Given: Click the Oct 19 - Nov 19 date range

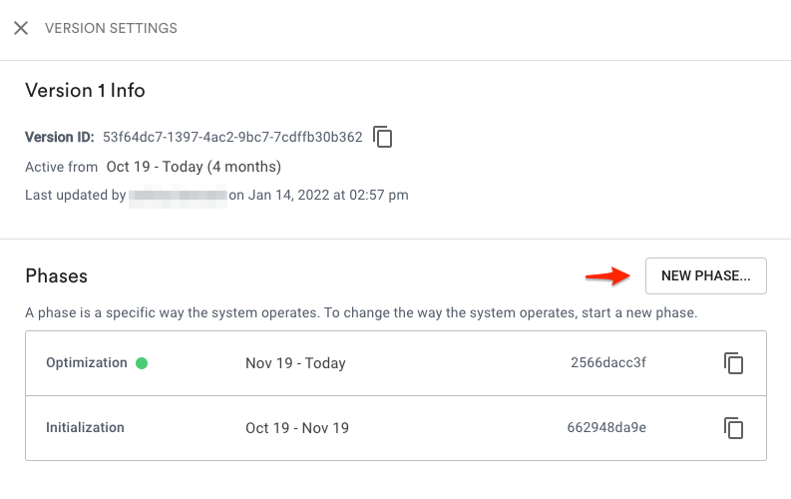Looking at the screenshot, I should (x=297, y=428).
